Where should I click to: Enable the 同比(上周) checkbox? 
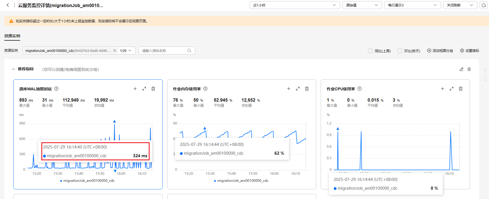370,51
